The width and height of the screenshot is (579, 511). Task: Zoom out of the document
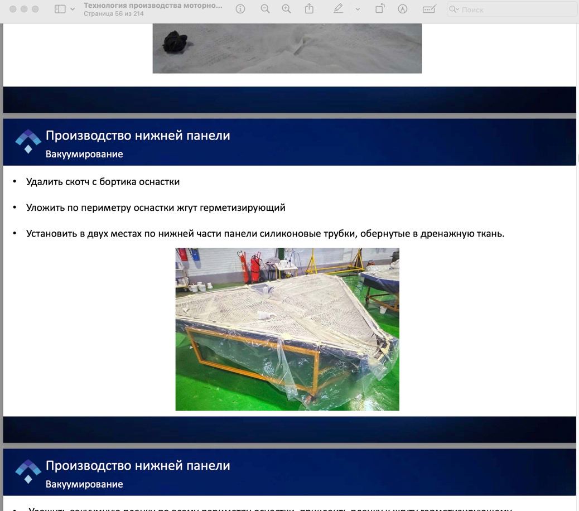pyautogui.click(x=265, y=9)
